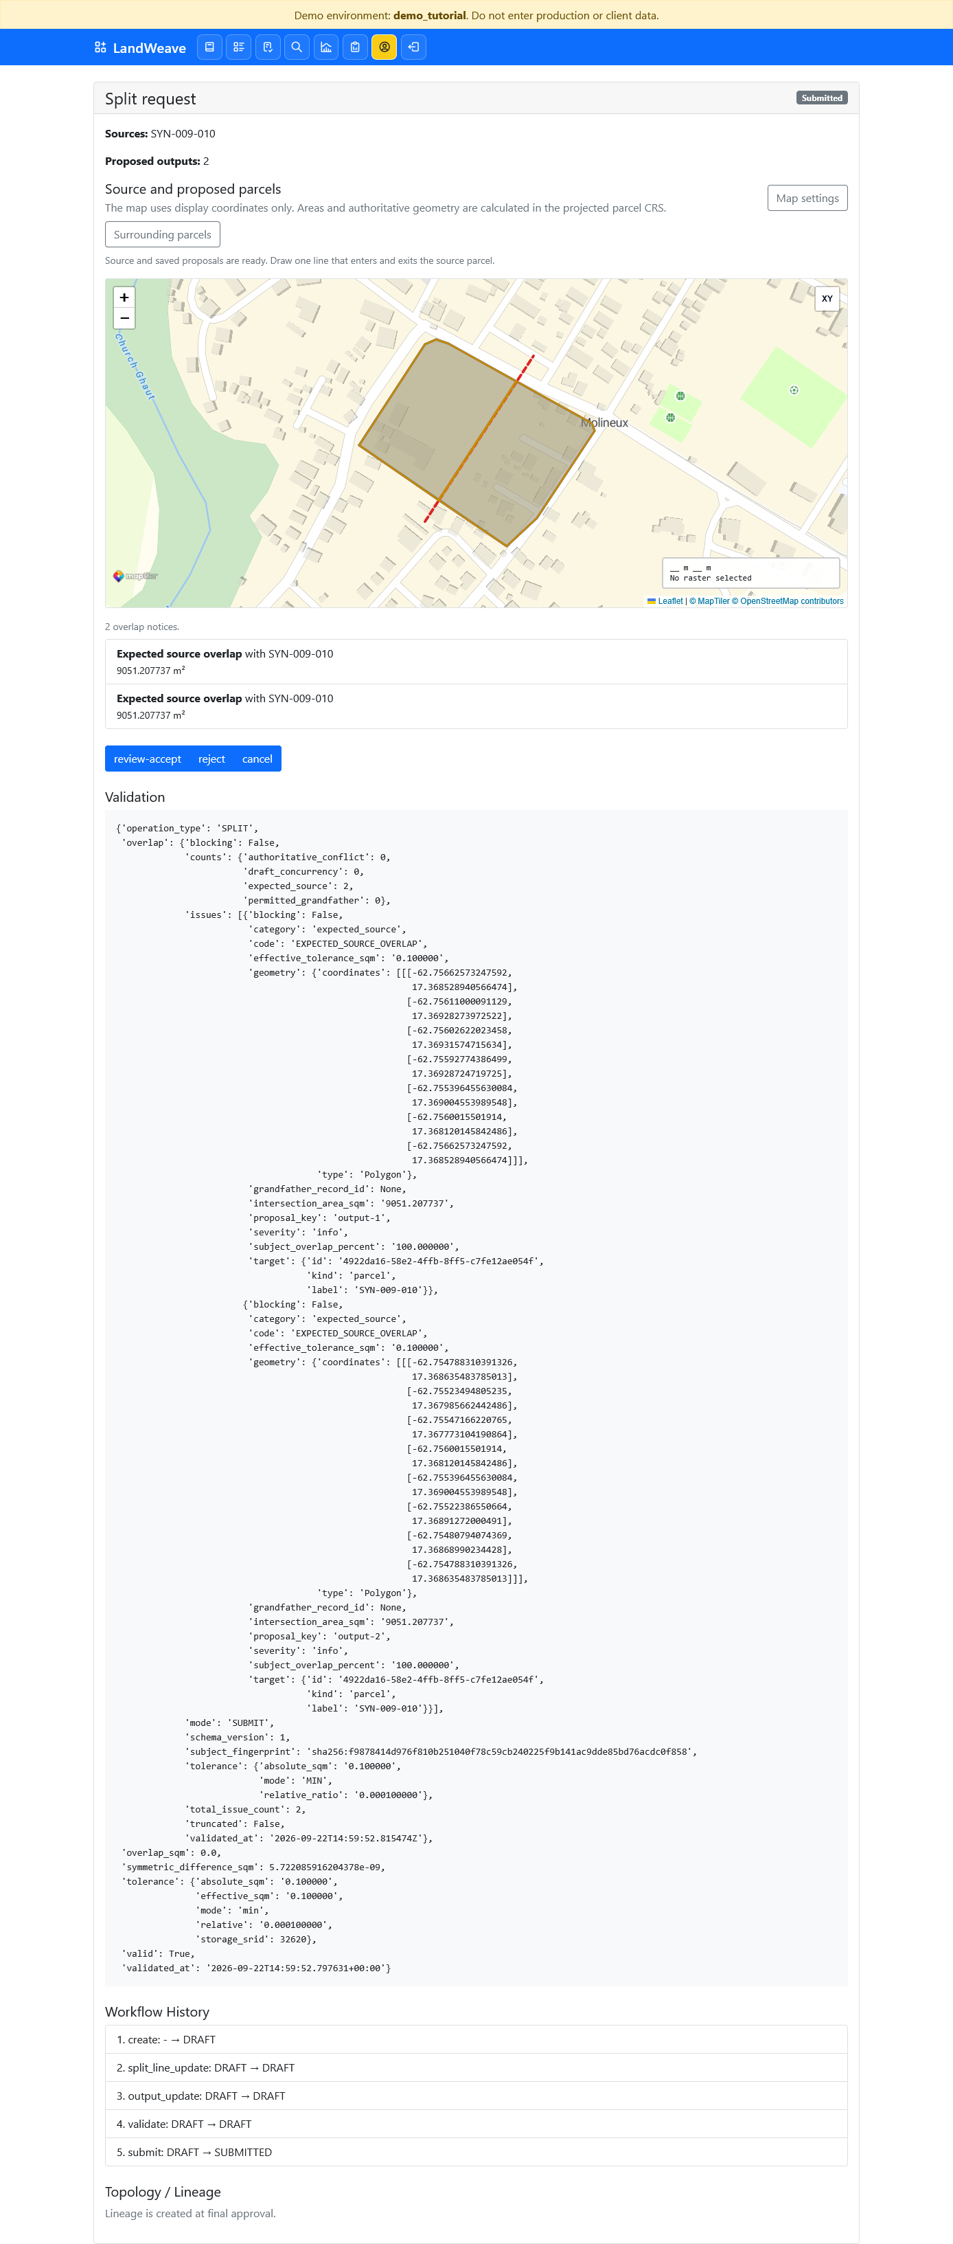Image resolution: width=953 pixels, height=2244 pixels.
Task: Go to LandWeave home logo
Action: coord(140,48)
